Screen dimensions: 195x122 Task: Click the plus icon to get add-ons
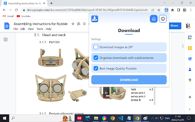coord(190,97)
